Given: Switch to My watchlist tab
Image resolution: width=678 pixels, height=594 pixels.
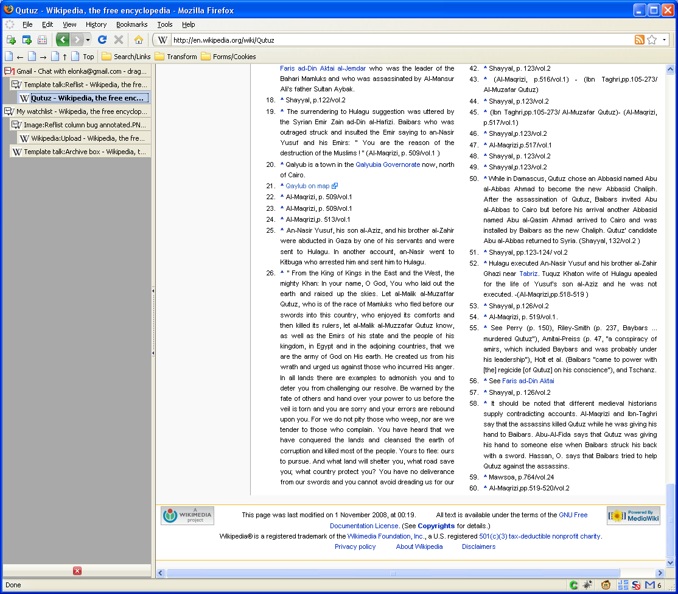Looking at the screenshot, I should pyautogui.click(x=77, y=111).
